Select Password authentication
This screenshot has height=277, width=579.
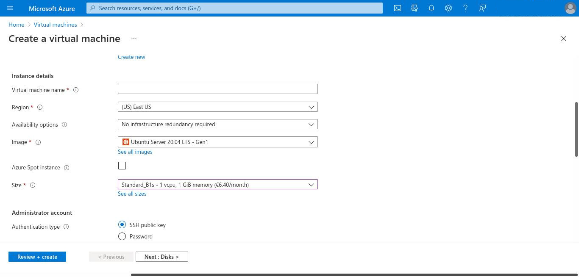tap(122, 236)
